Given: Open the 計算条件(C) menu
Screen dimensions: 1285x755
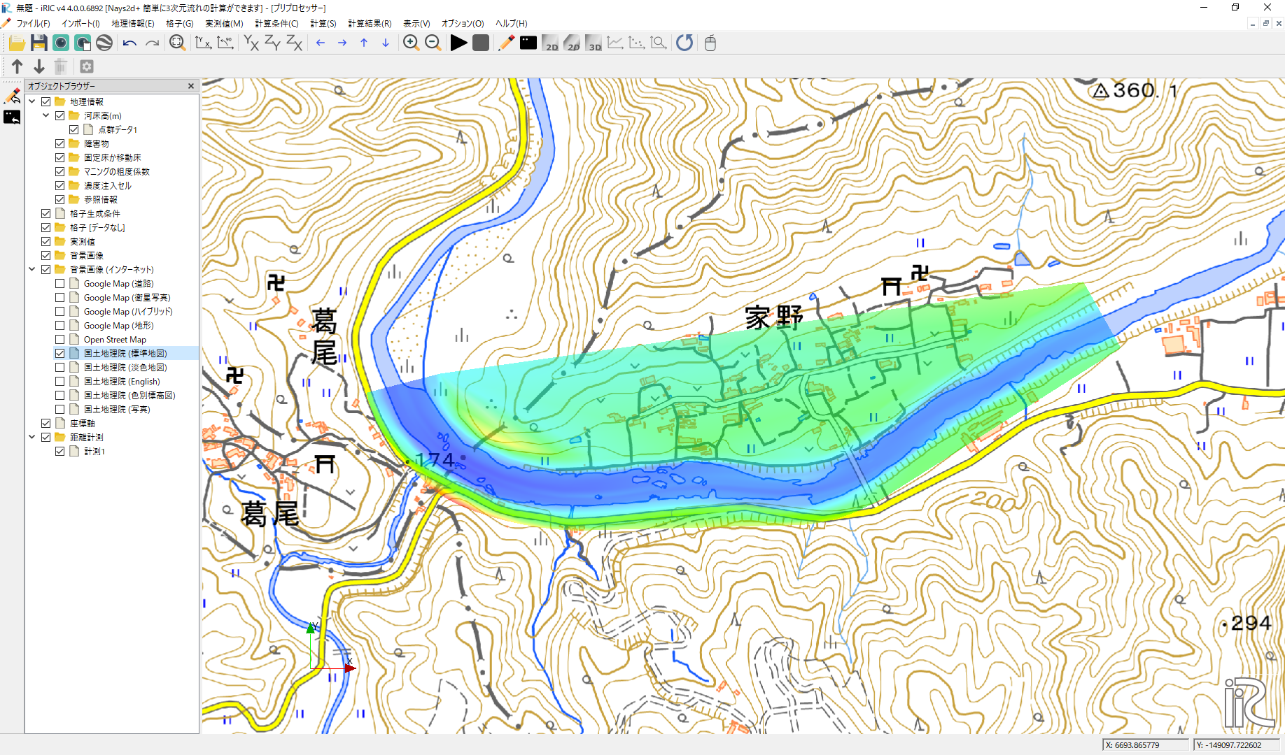Looking at the screenshot, I should tap(276, 24).
